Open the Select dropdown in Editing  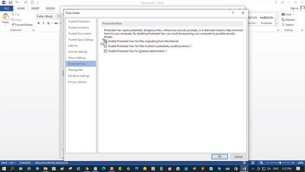pos(288,25)
